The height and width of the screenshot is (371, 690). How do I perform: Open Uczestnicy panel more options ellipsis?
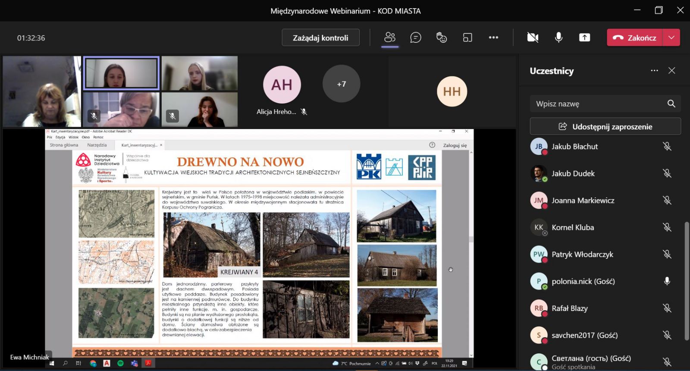click(654, 71)
